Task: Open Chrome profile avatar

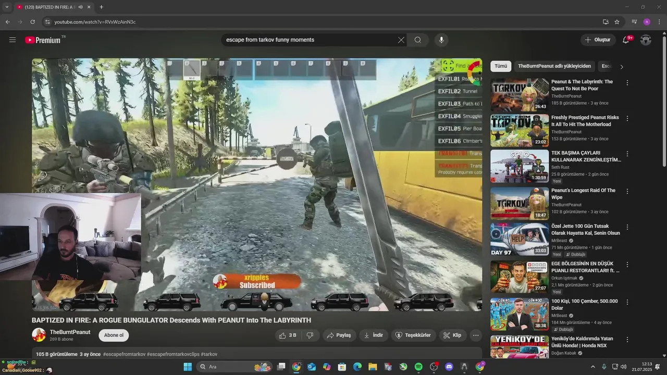Action: click(x=647, y=22)
